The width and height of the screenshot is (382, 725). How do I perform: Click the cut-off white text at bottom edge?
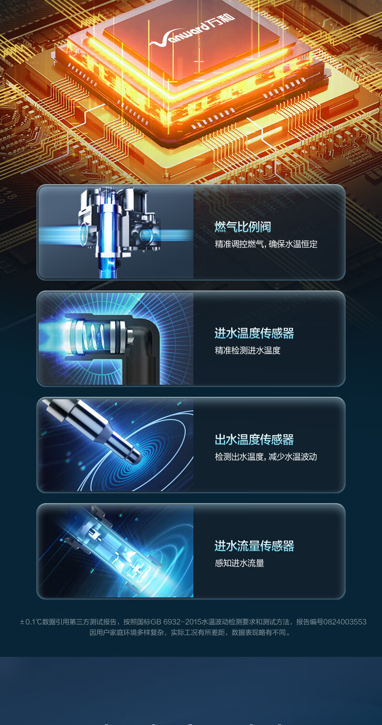coord(191,723)
